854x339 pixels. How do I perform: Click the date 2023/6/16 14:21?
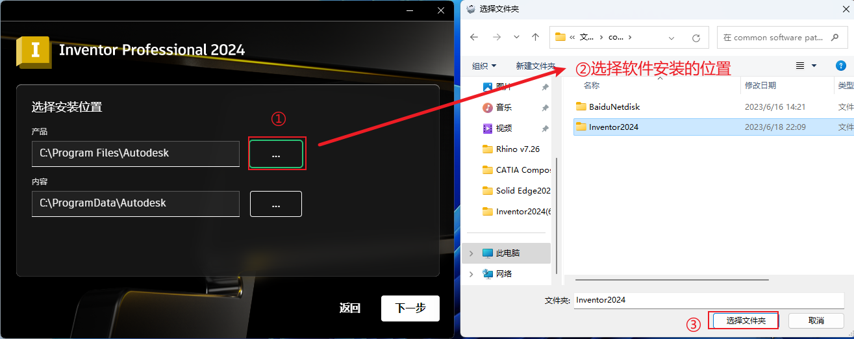(x=775, y=107)
